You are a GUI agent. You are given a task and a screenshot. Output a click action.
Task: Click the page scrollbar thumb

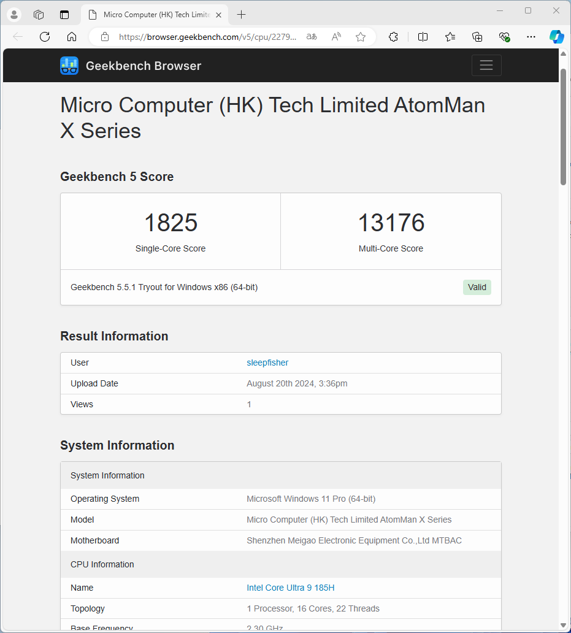click(563, 127)
